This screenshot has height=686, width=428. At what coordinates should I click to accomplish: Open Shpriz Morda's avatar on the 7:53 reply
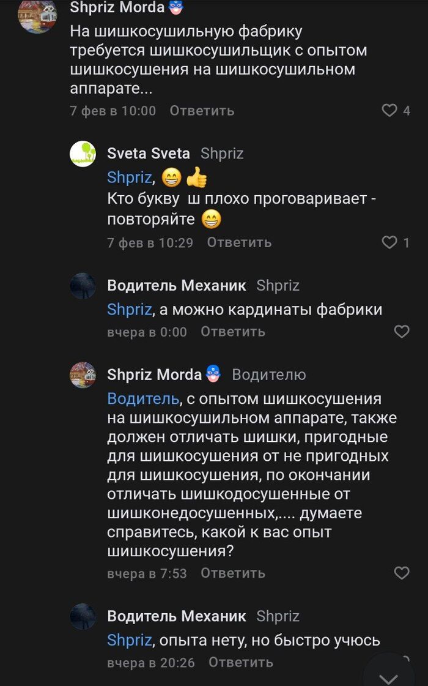[x=83, y=375]
